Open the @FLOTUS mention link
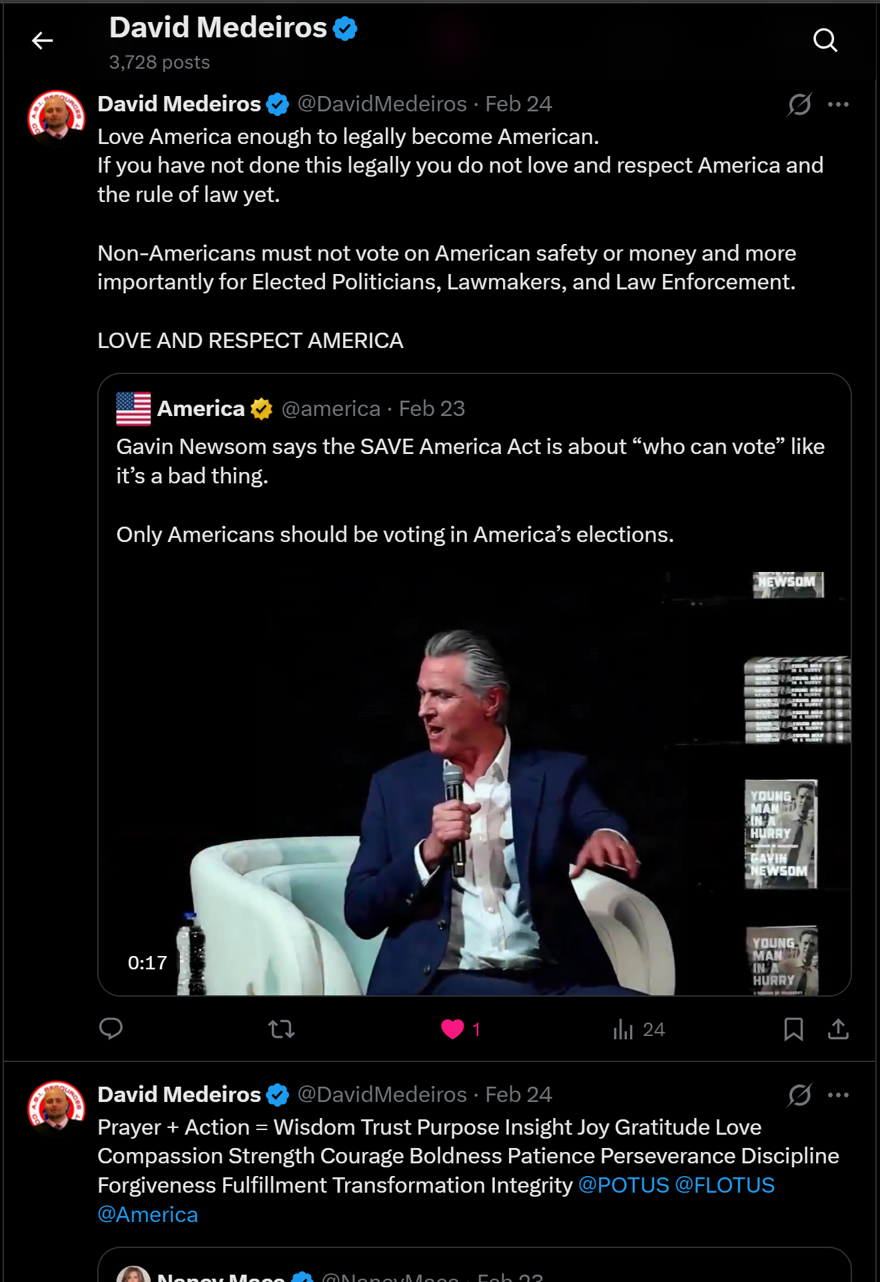 pos(725,1185)
